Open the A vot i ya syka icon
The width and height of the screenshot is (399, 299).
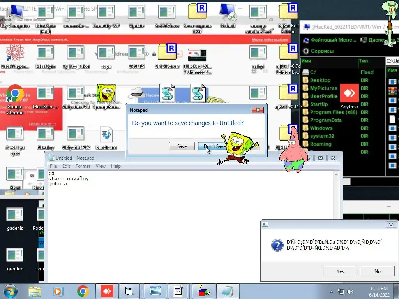click(15, 141)
